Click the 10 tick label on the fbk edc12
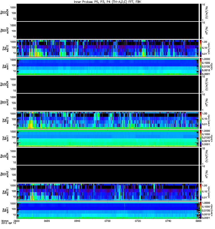This screenshot has height=229, width=215. [15, 197]
